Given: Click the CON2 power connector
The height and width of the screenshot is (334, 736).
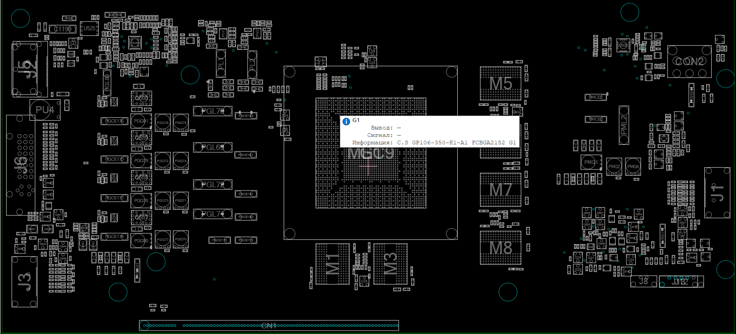Looking at the screenshot, I should pyautogui.click(x=689, y=61).
